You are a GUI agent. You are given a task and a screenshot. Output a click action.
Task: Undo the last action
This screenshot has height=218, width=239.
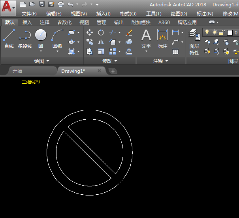(x=70, y=4)
